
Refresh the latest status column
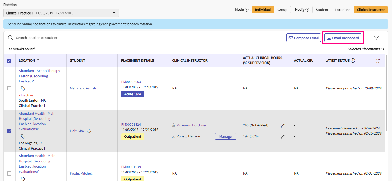(378, 61)
